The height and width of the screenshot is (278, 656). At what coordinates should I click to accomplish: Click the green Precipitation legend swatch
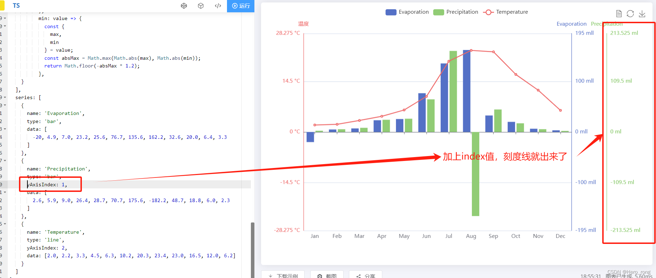point(439,12)
